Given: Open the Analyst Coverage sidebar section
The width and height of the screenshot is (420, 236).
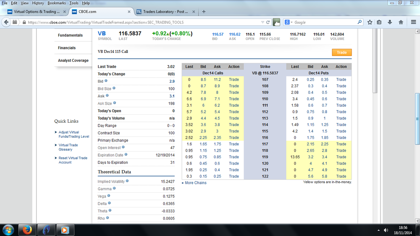Looking at the screenshot, I should click(x=73, y=60).
